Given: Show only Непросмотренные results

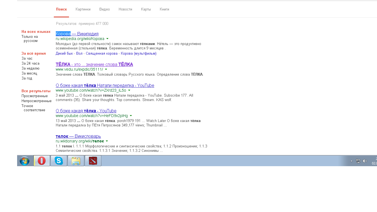Looking at the screenshot, I should 36,101.
